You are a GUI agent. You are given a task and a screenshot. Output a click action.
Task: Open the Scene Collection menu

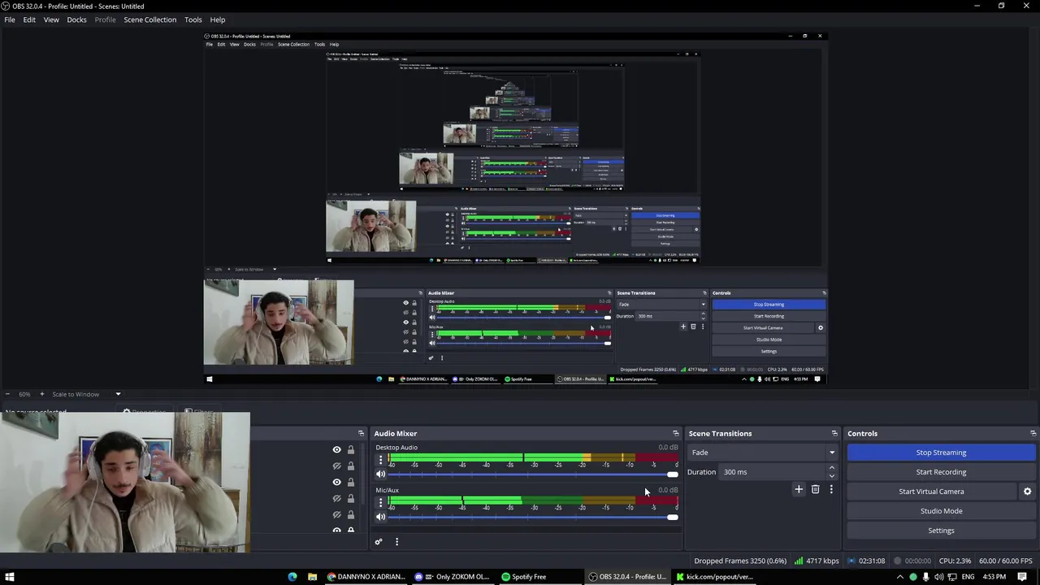coord(149,19)
